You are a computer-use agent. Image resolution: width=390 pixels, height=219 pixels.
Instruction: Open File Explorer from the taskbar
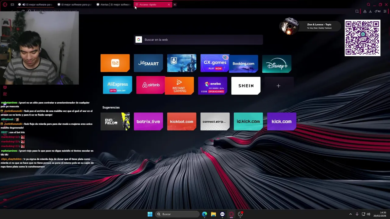pyautogui.click(x=213, y=214)
